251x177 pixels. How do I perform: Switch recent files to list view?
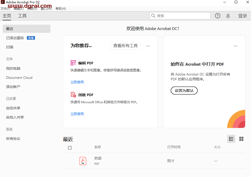(231, 139)
